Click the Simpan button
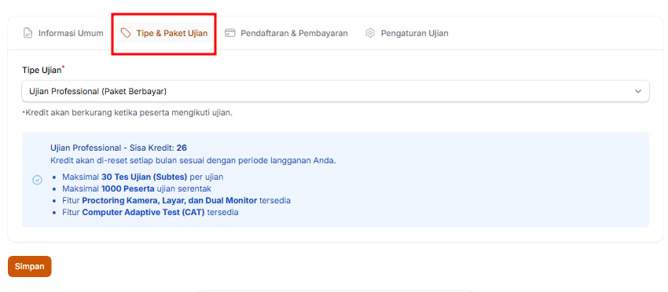The image size is (668, 292). click(x=29, y=266)
